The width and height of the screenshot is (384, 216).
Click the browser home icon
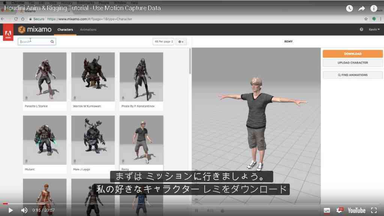(x=23, y=19)
